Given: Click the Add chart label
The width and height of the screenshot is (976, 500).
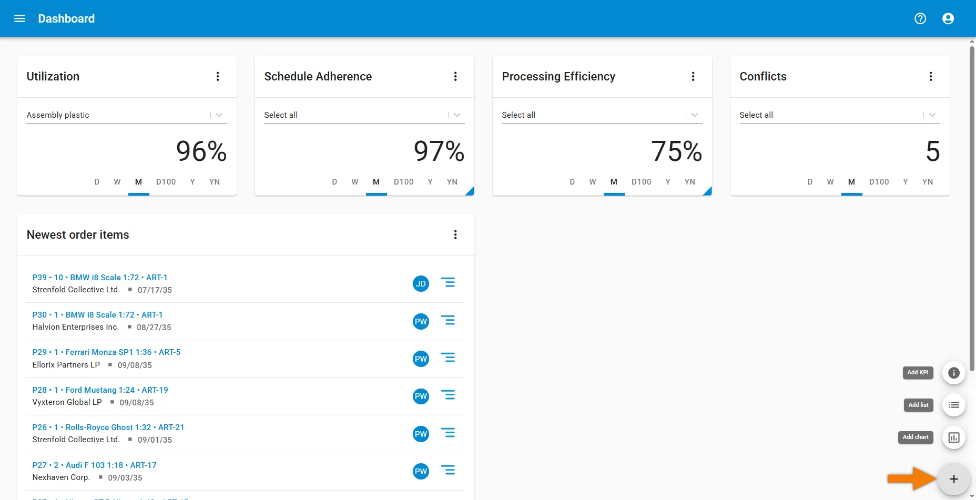Looking at the screenshot, I should click(916, 437).
